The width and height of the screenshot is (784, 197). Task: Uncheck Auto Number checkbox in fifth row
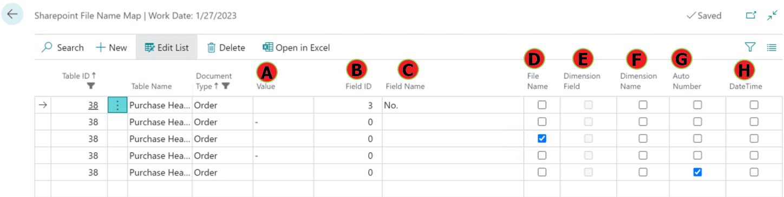click(697, 172)
